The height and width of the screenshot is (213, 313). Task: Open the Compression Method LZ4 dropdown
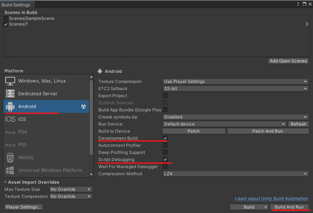pyautogui.click(x=236, y=174)
